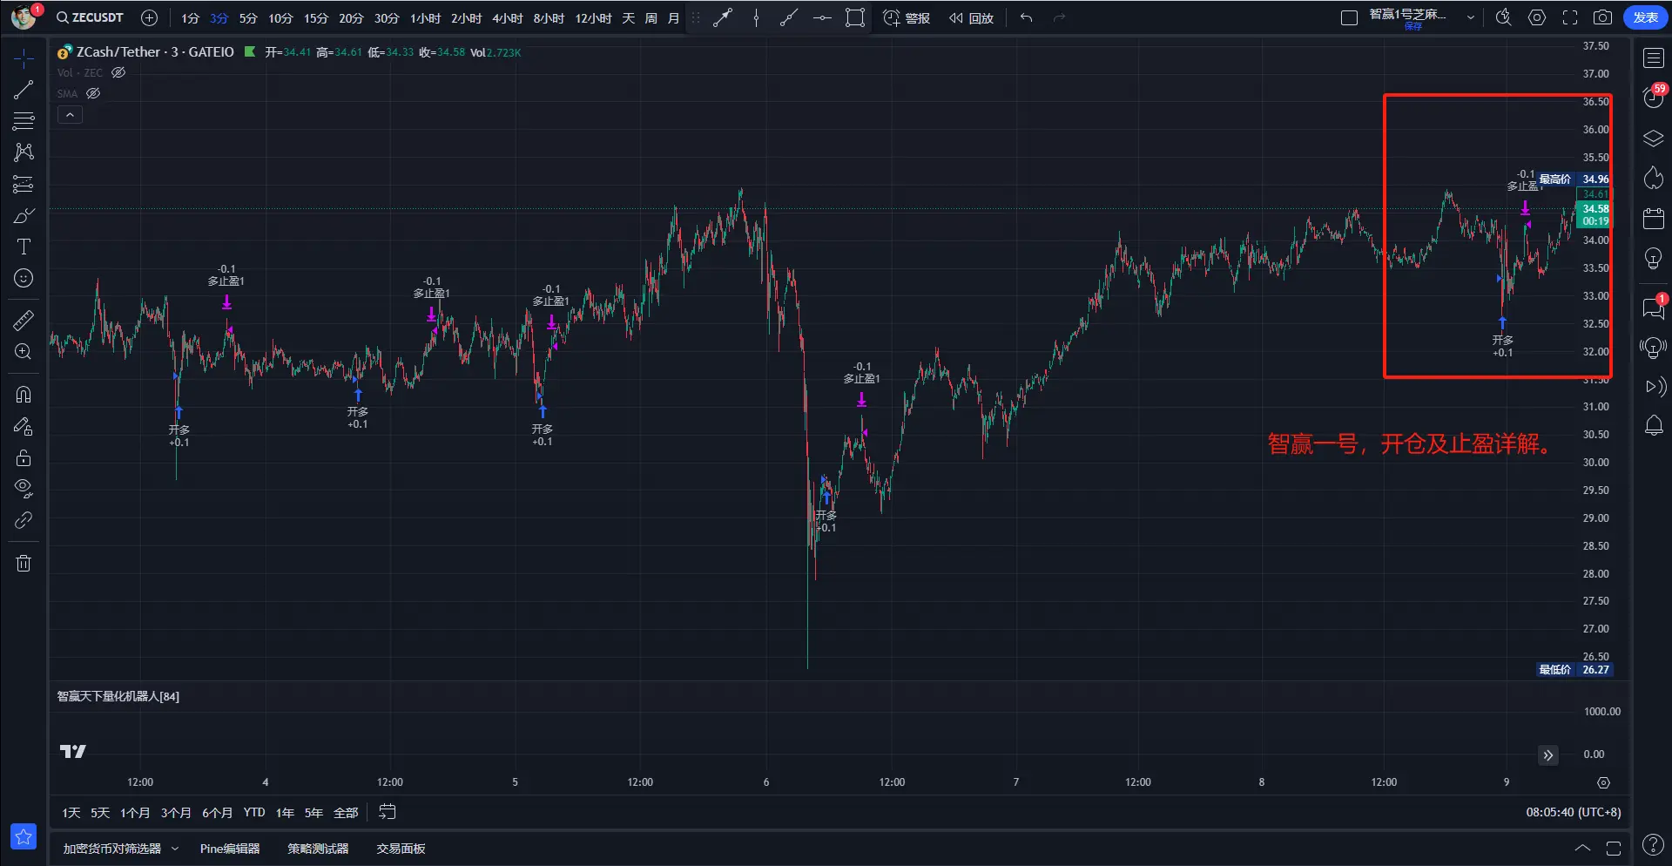Switch to the 5分 timeframe
This screenshot has width=1672, height=866.
[x=248, y=18]
